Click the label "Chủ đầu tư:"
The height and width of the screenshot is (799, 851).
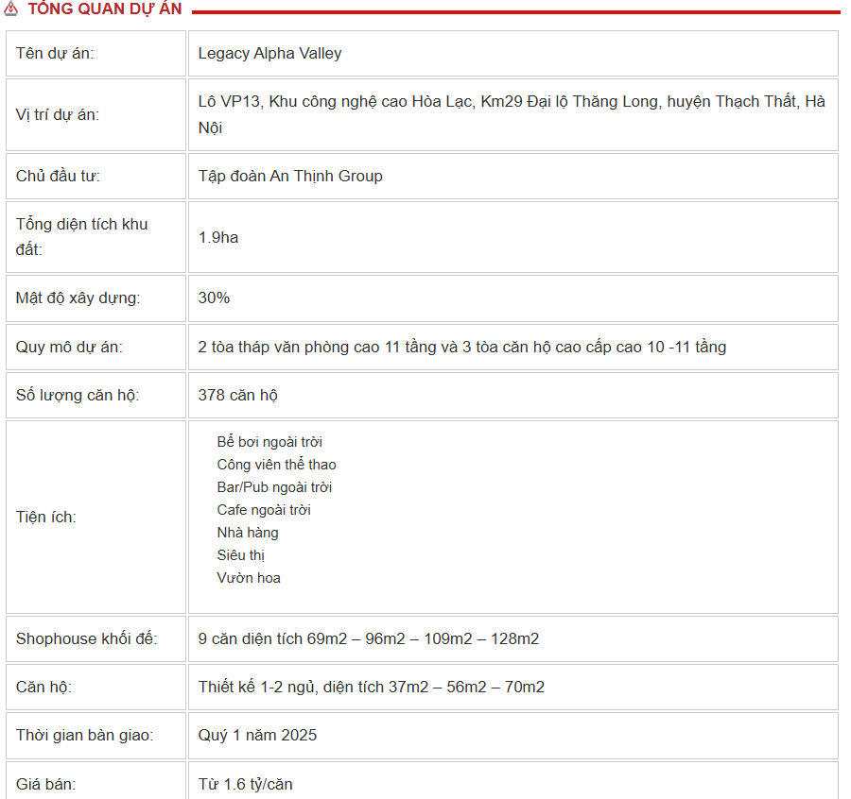pyautogui.click(x=58, y=176)
